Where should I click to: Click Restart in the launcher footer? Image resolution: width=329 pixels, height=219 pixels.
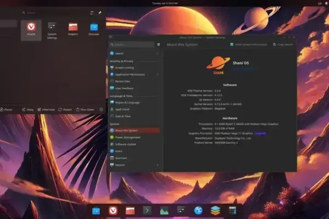point(65,109)
